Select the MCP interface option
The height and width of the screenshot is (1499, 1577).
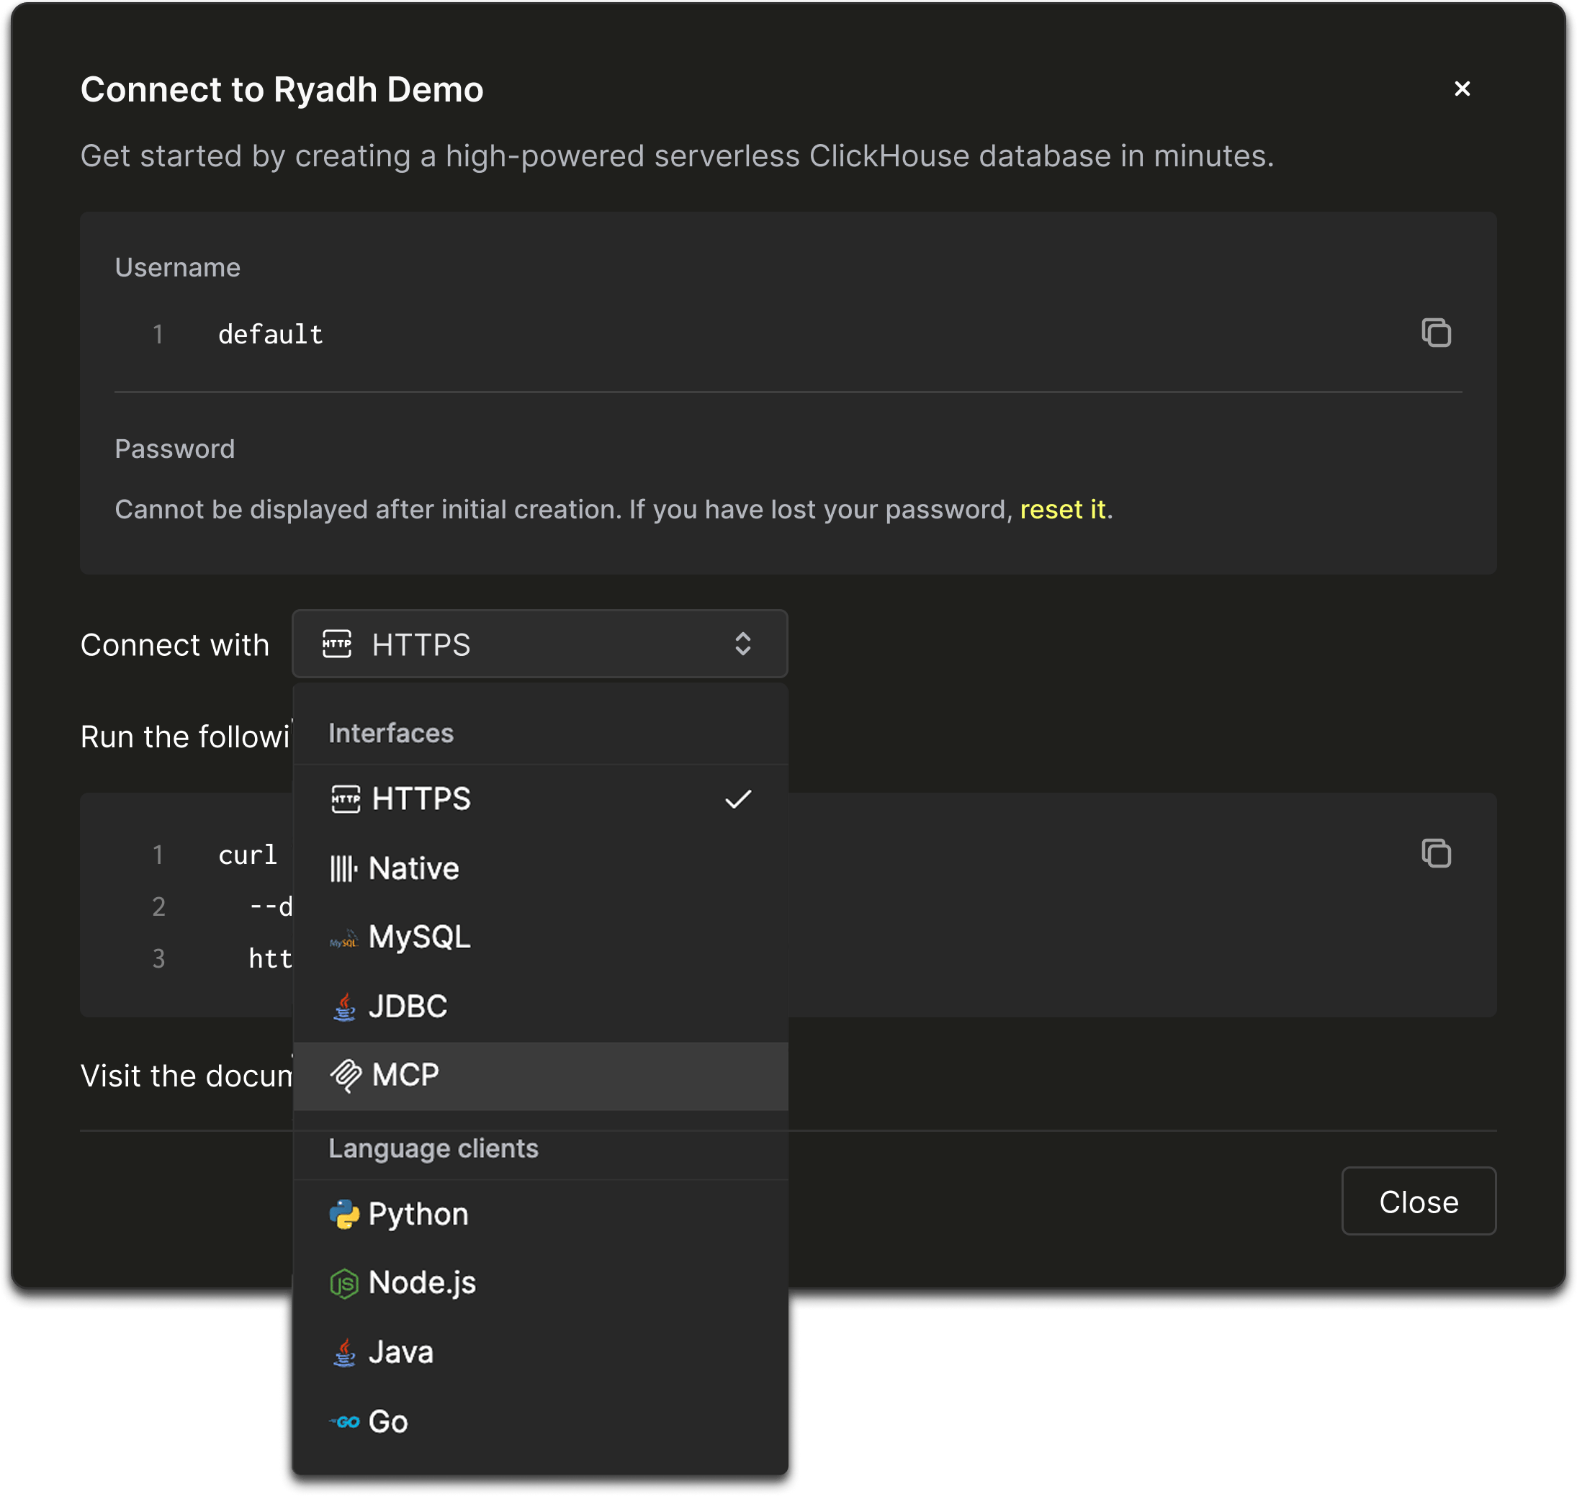coord(539,1076)
